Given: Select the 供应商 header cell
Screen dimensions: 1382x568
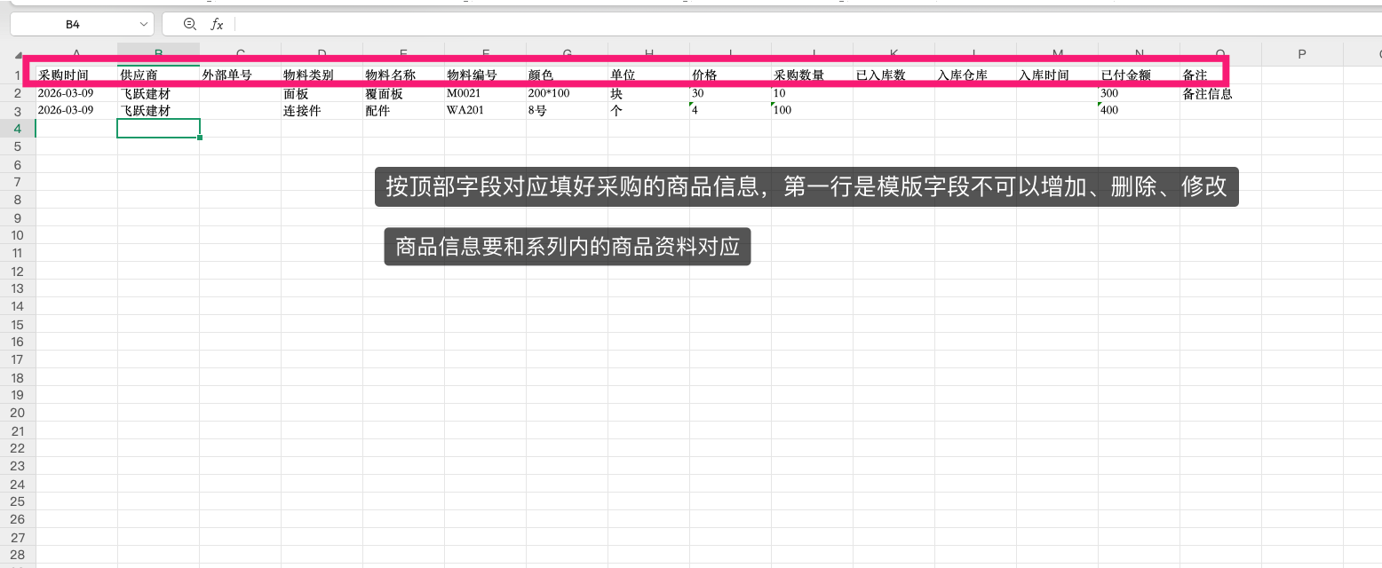Looking at the screenshot, I should [158, 75].
